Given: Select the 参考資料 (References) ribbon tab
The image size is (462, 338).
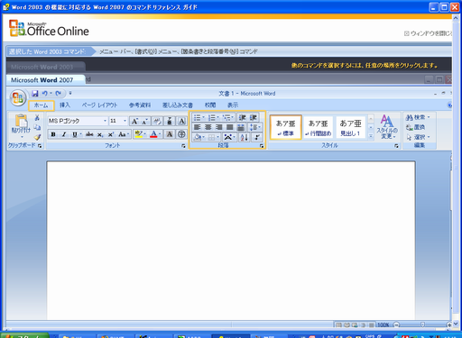Looking at the screenshot, I should coord(140,105).
